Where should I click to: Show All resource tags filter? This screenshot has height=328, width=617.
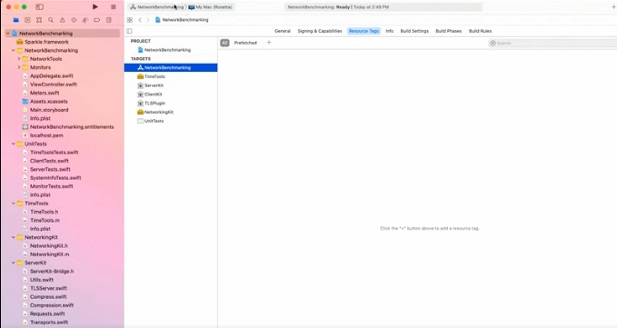click(x=224, y=43)
